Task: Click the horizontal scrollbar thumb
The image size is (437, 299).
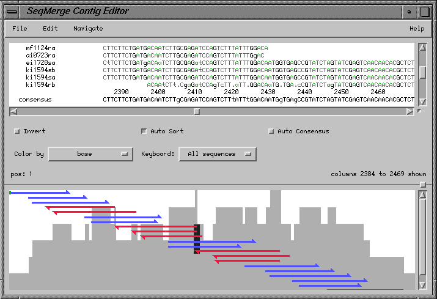Action: (197, 111)
